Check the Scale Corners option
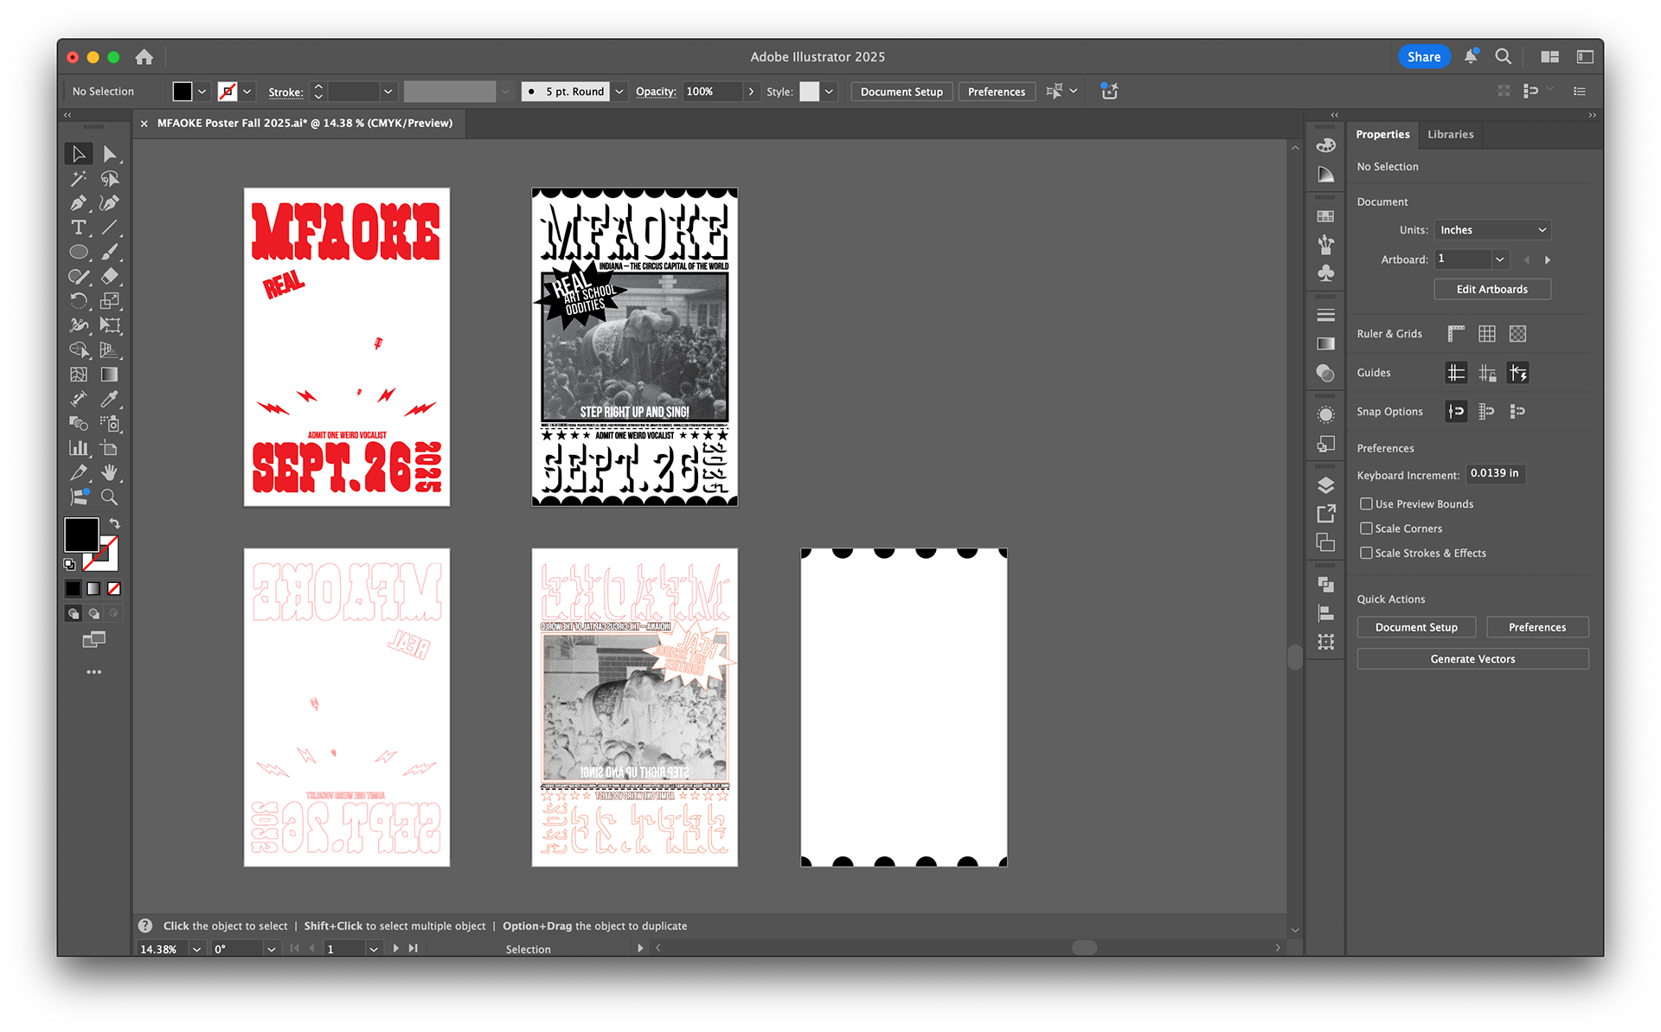1661x1032 pixels. pos(1366,529)
